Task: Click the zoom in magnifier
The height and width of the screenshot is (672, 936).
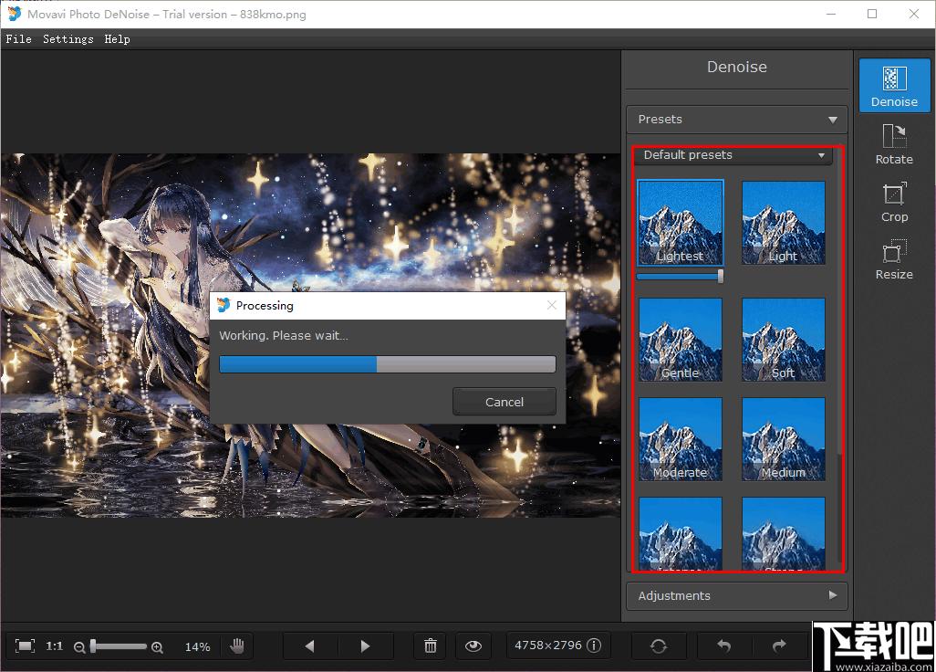Action: [157, 647]
